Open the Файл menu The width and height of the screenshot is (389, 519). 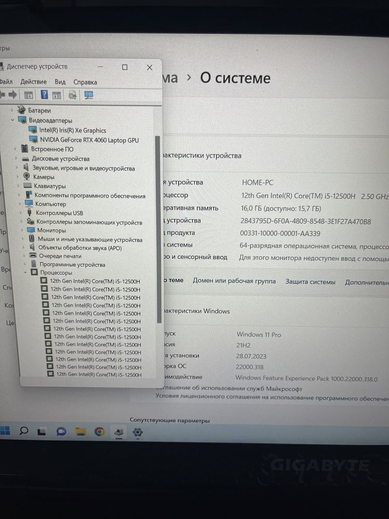[x=6, y=81]
